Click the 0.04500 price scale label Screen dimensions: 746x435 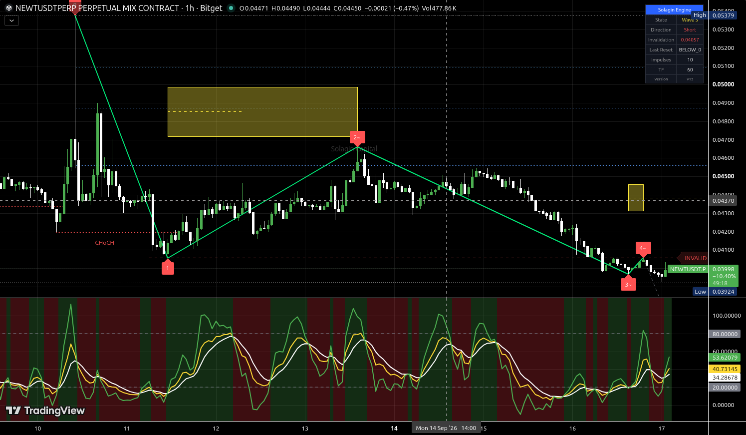pos(724,176)
